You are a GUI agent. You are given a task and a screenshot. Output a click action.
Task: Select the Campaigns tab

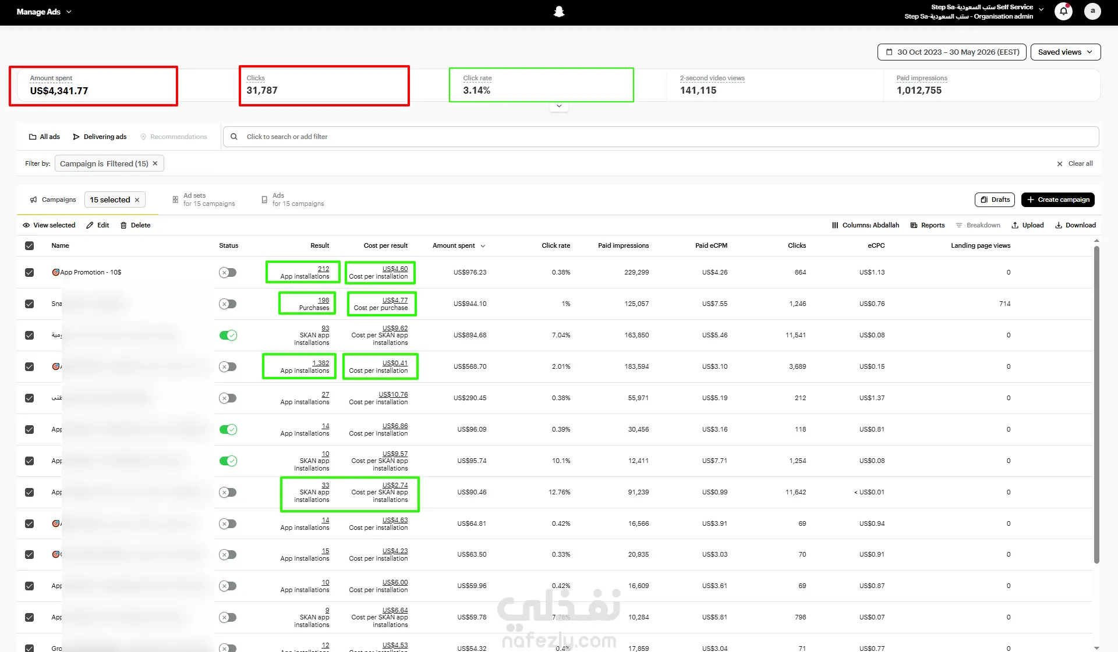(53, 199)
